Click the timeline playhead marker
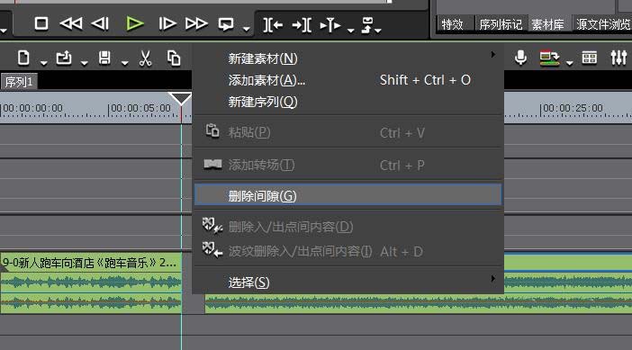This screenshot has height=350, width=632. pyautogui.click(x=180, y=99)
